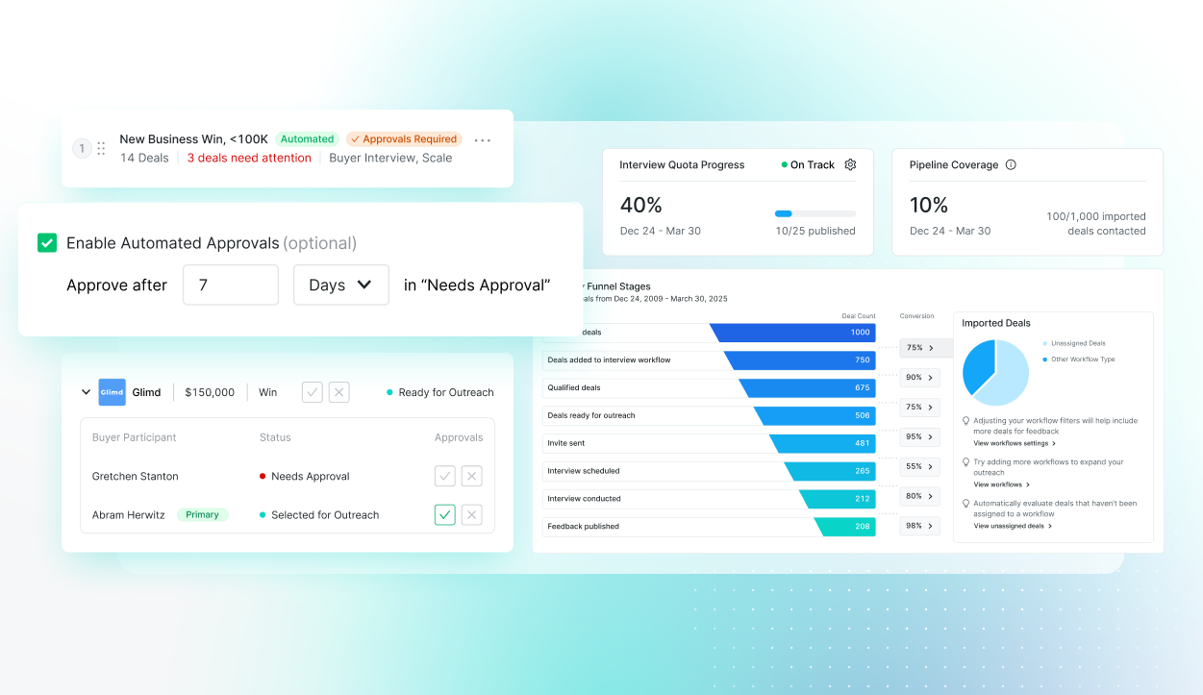The width and height of the screenshot is (1203, 695).
Task: Uncheck the approval box for Abram Herwitz
Action: (x=444, y=515)
